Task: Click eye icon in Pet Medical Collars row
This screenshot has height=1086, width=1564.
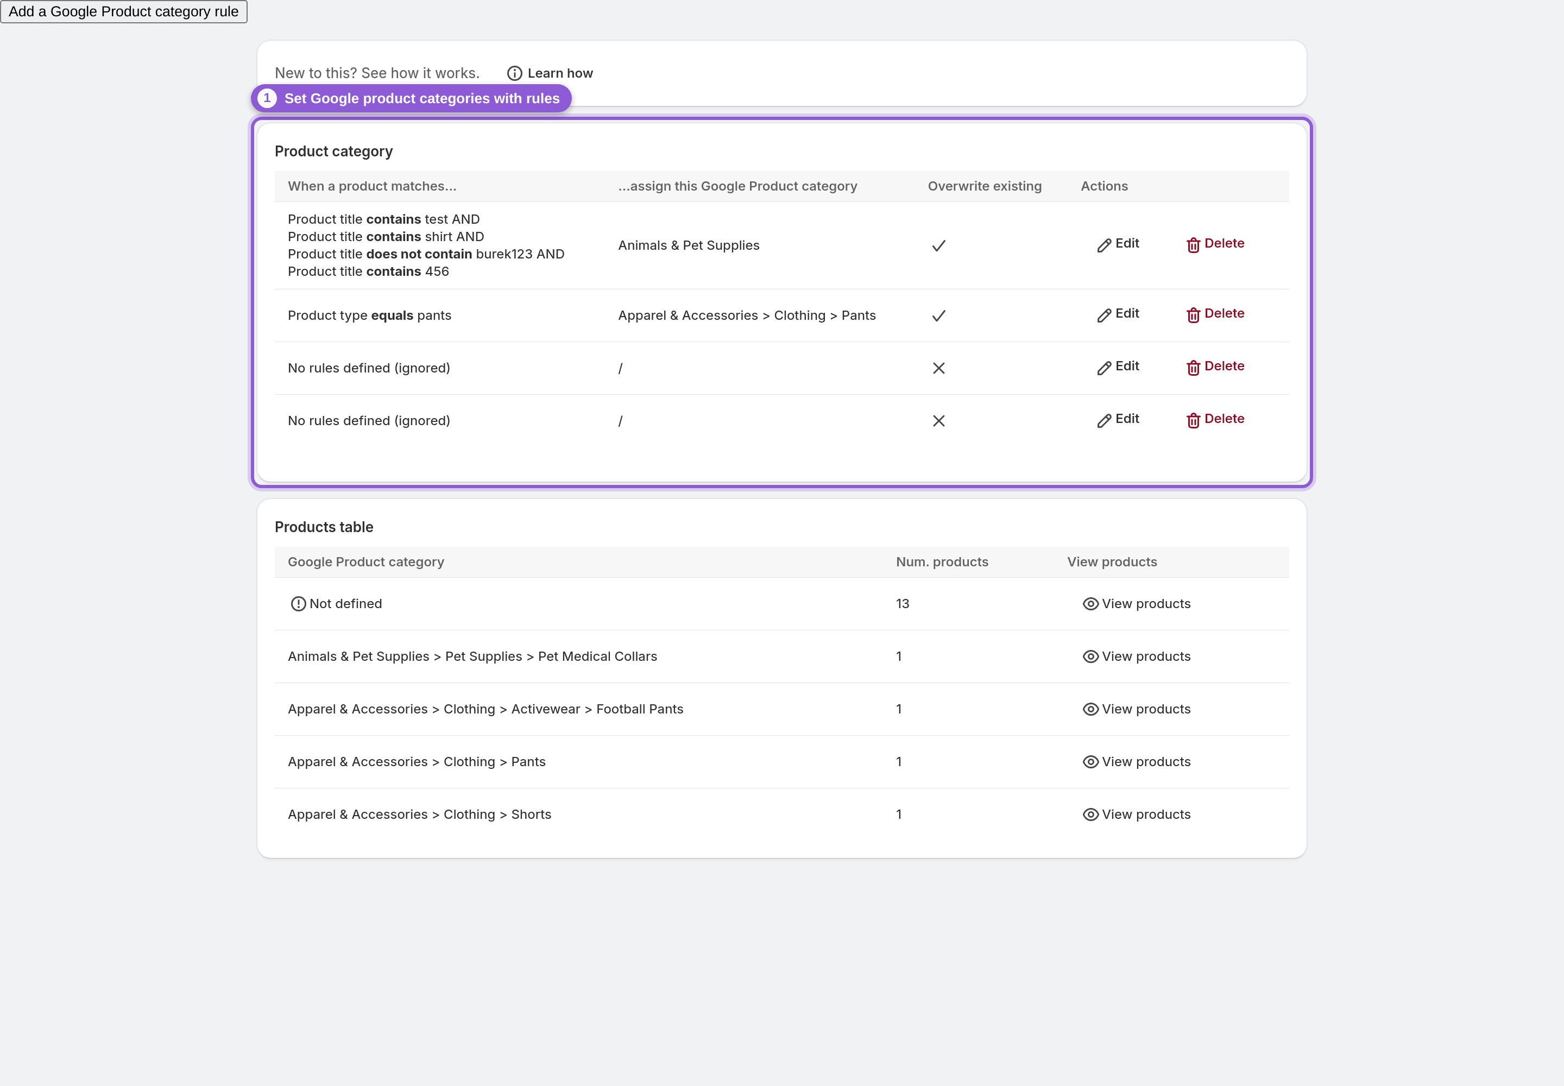Action: point(1090,656)
